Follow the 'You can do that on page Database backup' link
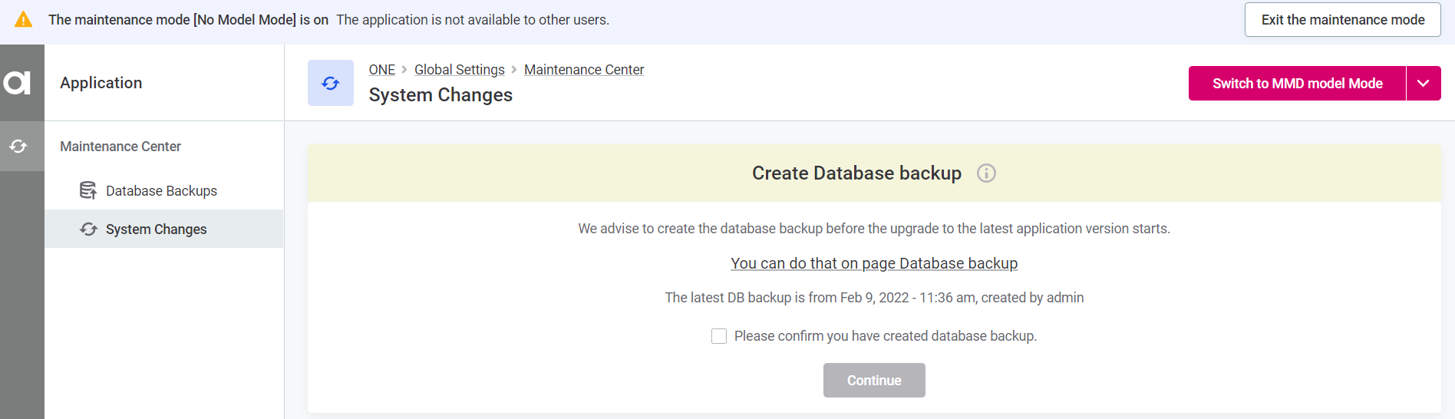Screen dimensions: 1455x419 click(874, 263)
